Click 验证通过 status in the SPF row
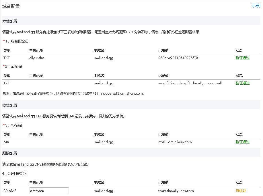 (x=242, y=83)
